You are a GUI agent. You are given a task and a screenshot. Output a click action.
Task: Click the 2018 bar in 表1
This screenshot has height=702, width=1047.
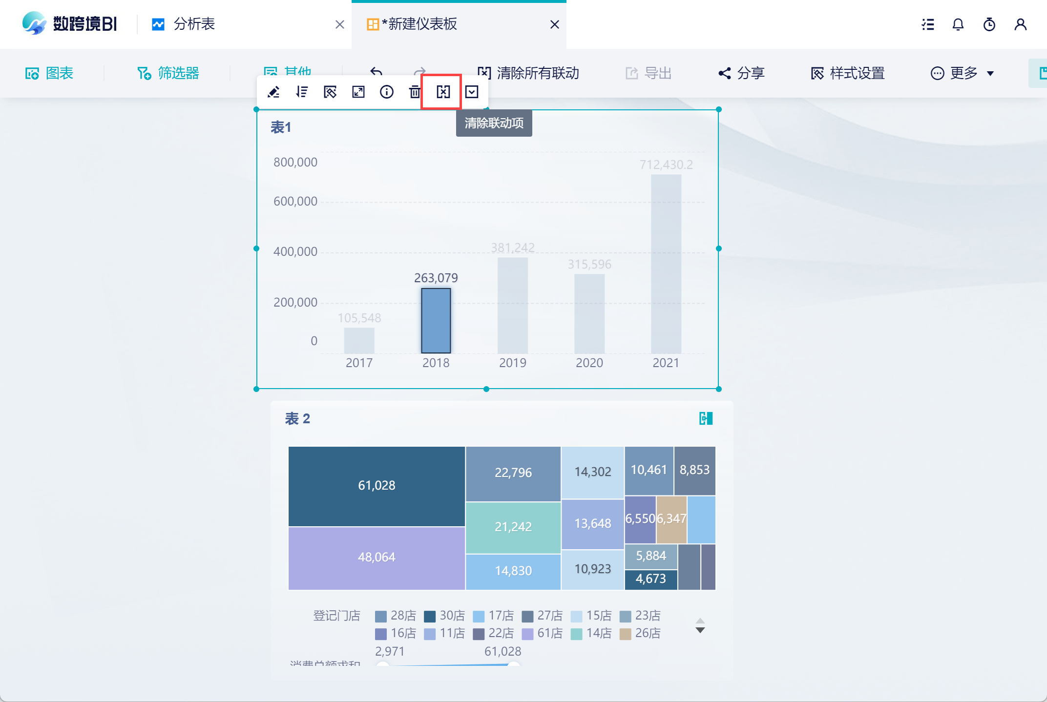pos(436,320)
